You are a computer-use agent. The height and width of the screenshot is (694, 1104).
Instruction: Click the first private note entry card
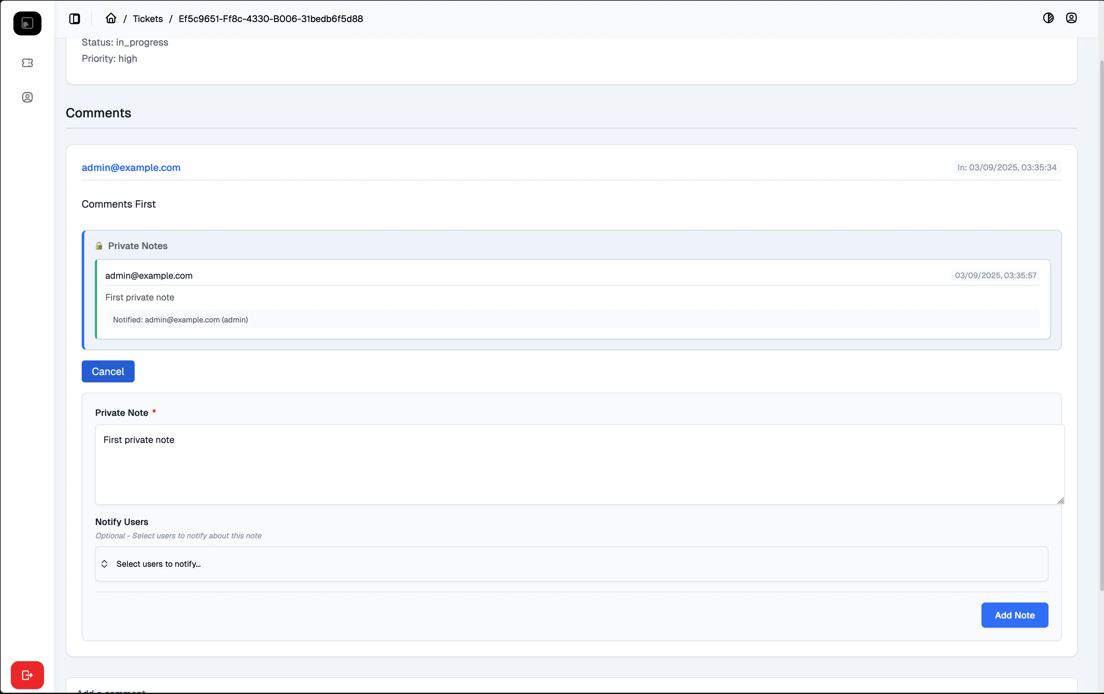tap(572, 298)
